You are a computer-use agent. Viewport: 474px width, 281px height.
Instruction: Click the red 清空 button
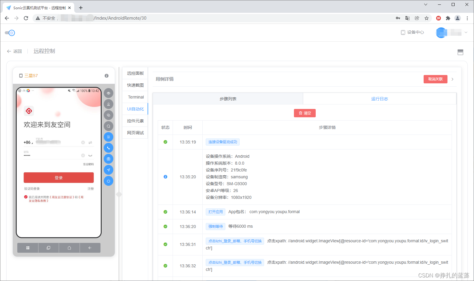[x=305, y=113]
